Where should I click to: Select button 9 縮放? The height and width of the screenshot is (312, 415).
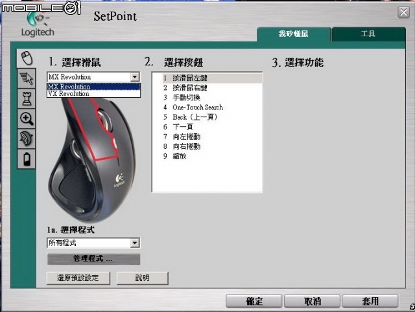[212, 156]
